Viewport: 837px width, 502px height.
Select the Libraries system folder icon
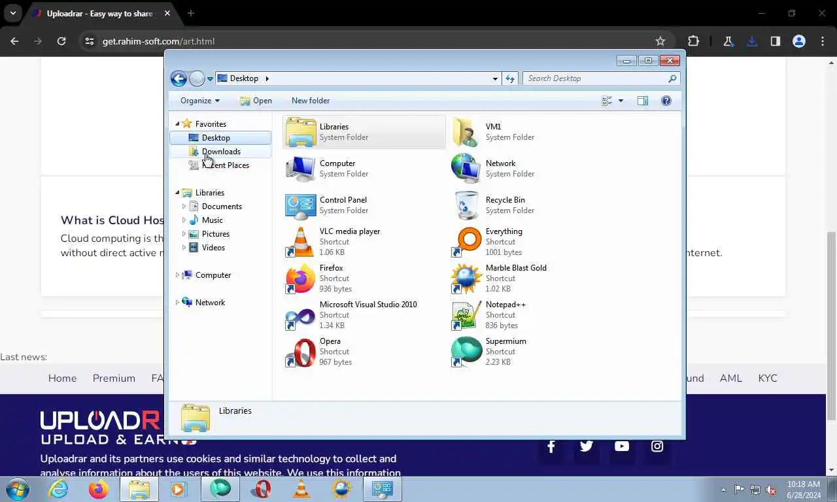(x=301, y=132)
